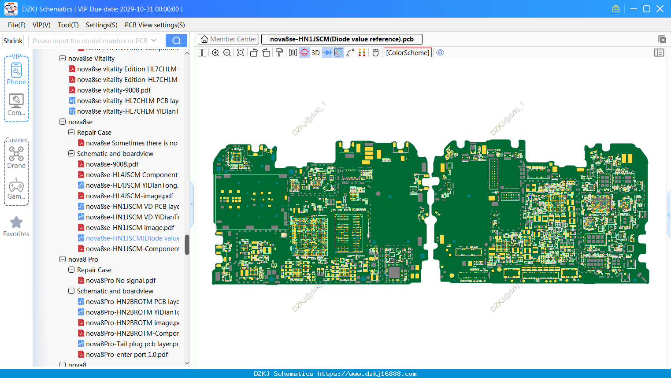The width and height of the screenshot is (671, 378).
Task: Click the DZKJ app logo
Action: 11,9
